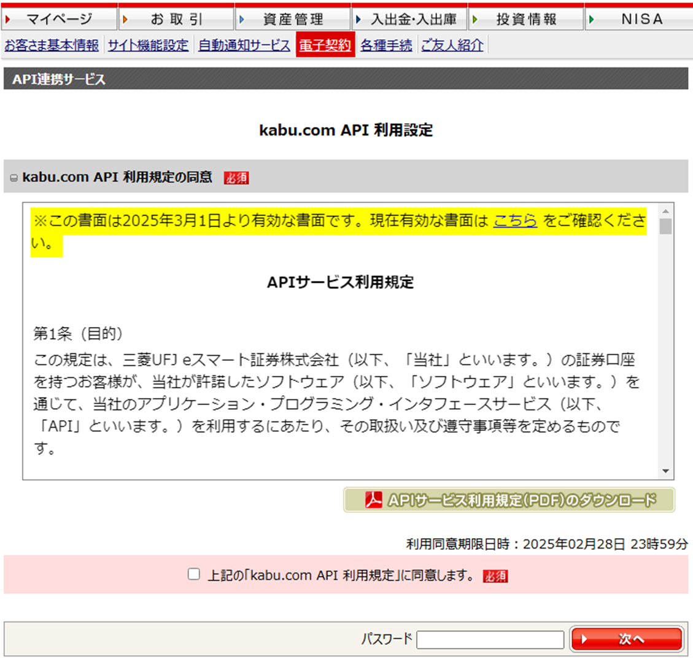Open the NISA menu tab
The width and height of the screenshot is (693, 662).
(640, 18)
